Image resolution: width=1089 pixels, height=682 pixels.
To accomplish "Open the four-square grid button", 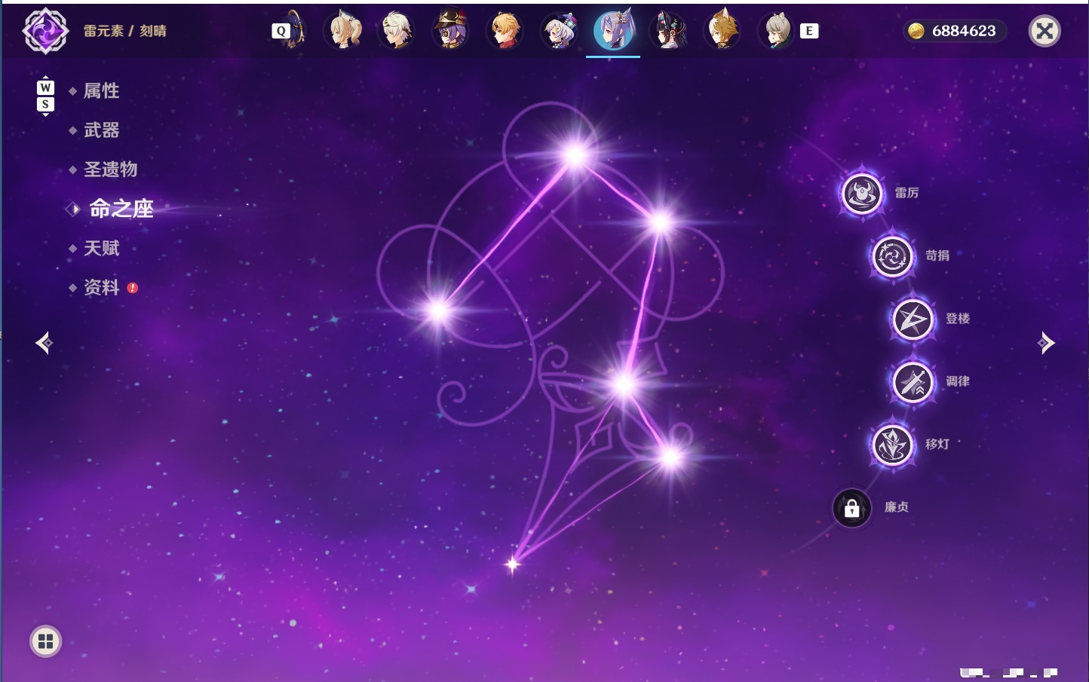I will (x=45, y=641).
